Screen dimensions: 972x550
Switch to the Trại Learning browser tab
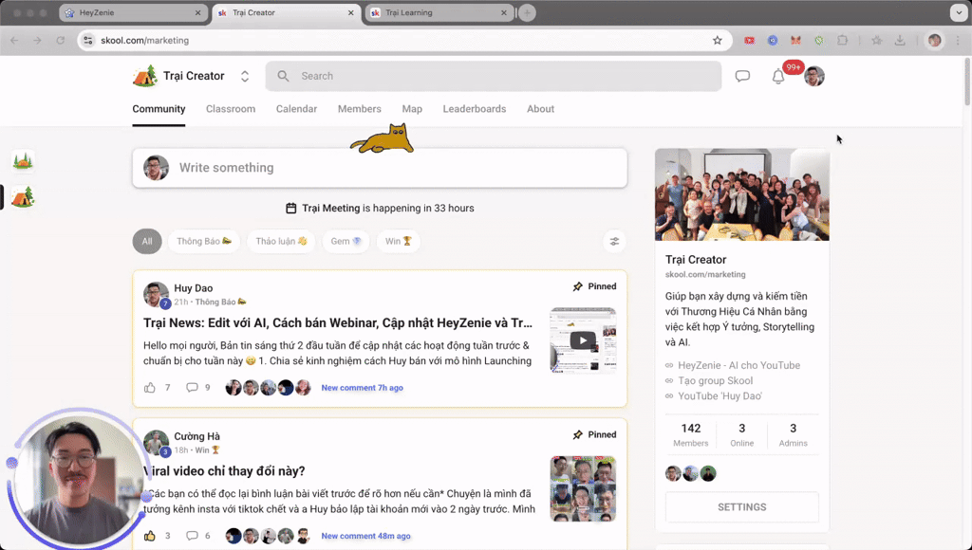439,12
